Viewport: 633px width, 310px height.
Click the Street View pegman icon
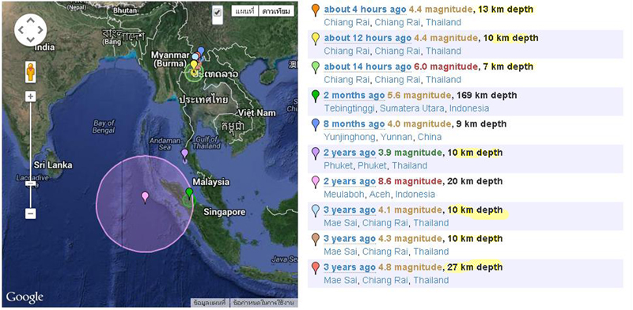(31, 73)
